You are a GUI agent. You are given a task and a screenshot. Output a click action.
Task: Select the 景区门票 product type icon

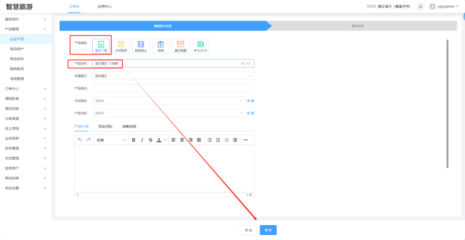point(101,46)
